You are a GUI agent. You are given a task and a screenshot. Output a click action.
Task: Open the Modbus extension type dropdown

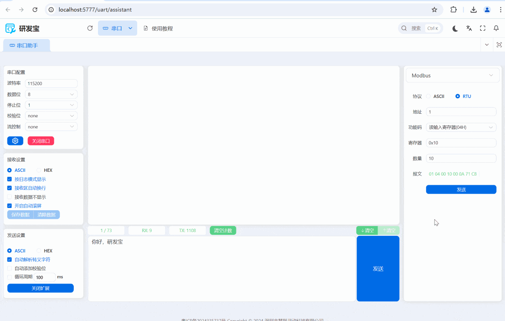[x=452, y=75]
